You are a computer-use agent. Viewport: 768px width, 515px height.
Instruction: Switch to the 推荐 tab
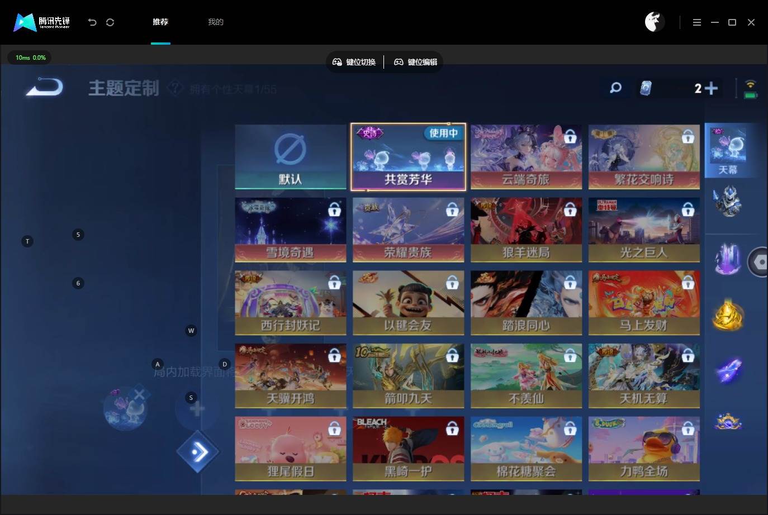(160, 22)
